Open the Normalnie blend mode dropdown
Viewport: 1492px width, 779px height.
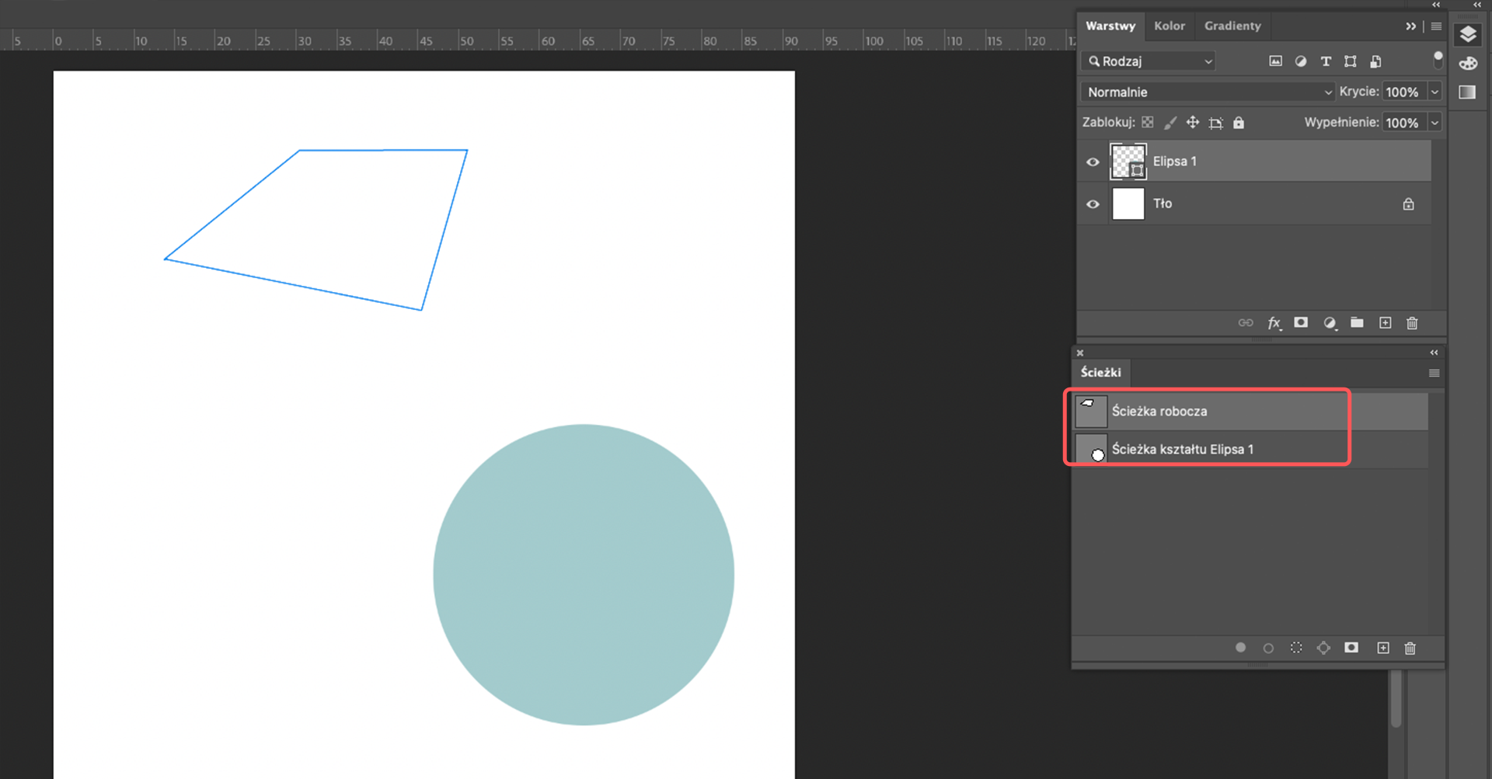point(1208,92)
